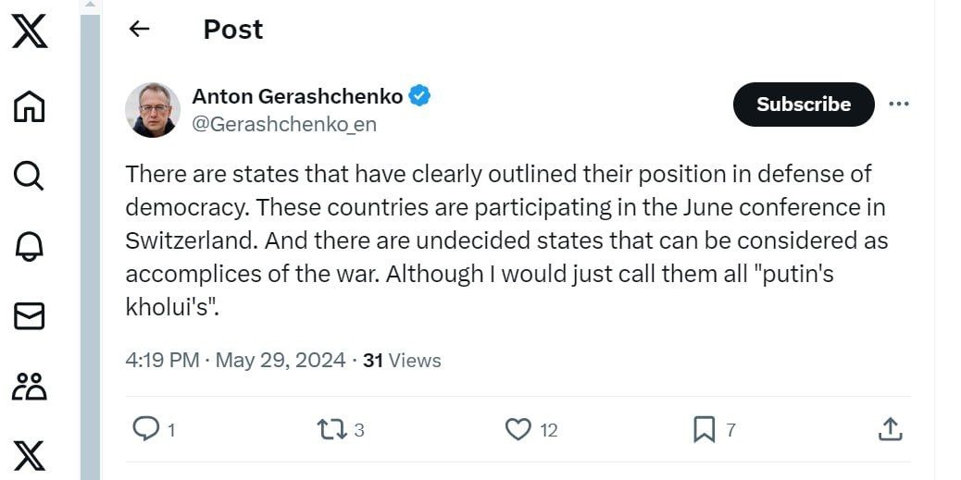Click the X logo at top of sidebar
This screenshot has width=961, height=480.
[x=30, y=33]
